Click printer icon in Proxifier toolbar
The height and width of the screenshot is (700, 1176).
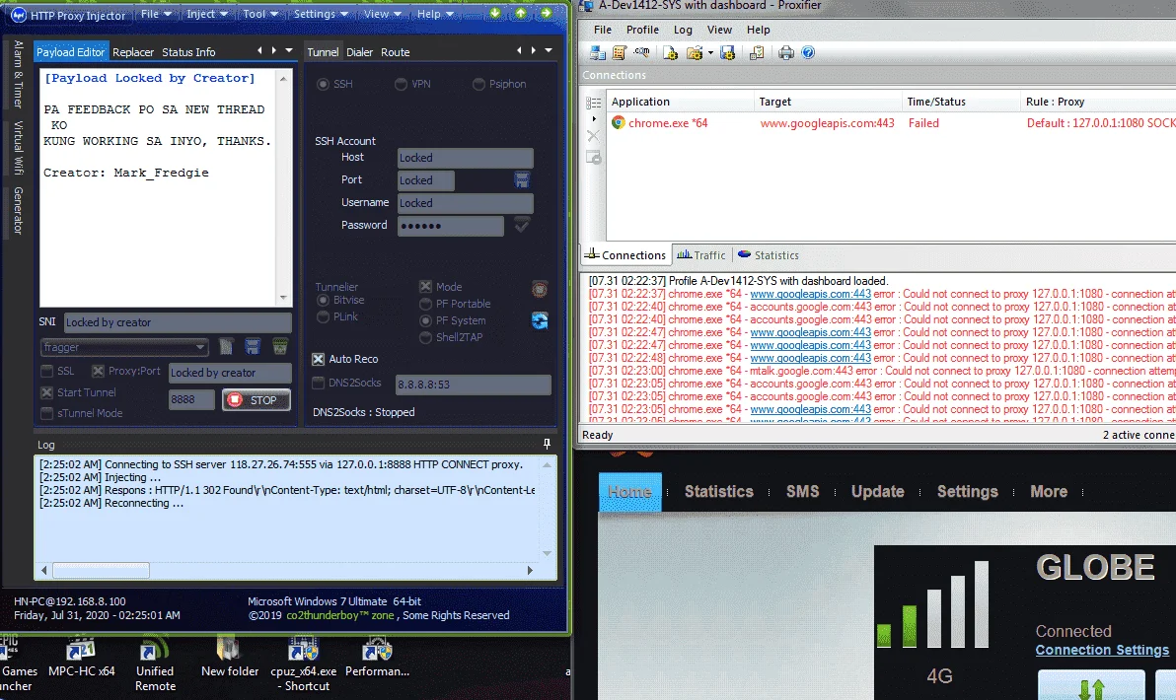point(785,52)
